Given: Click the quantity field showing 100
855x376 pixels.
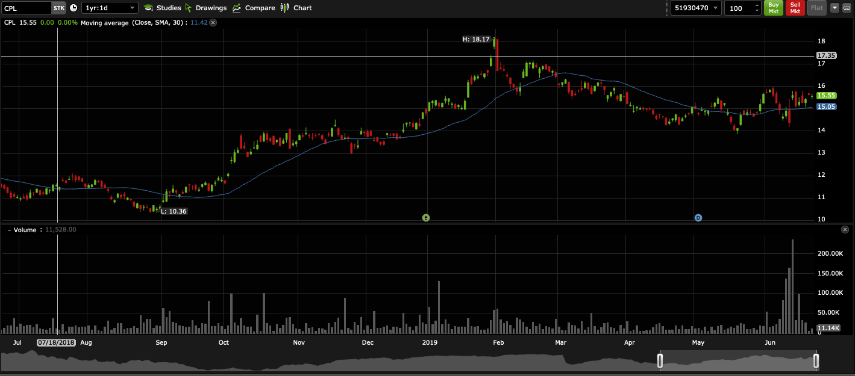Looking at the screenshot, I should pos(738,8).
